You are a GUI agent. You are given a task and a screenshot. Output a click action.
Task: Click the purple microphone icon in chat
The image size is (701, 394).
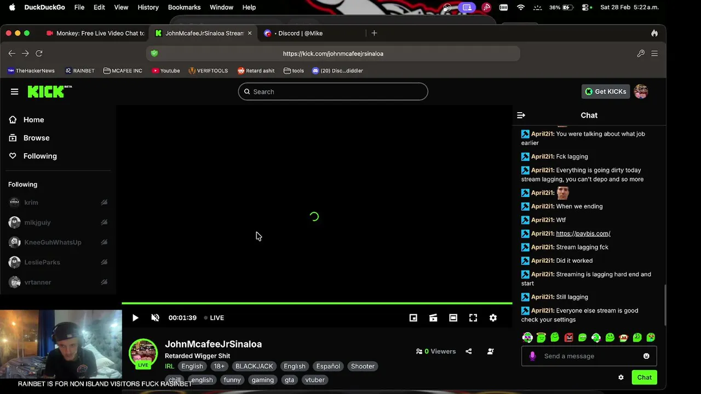click(532, 356)
